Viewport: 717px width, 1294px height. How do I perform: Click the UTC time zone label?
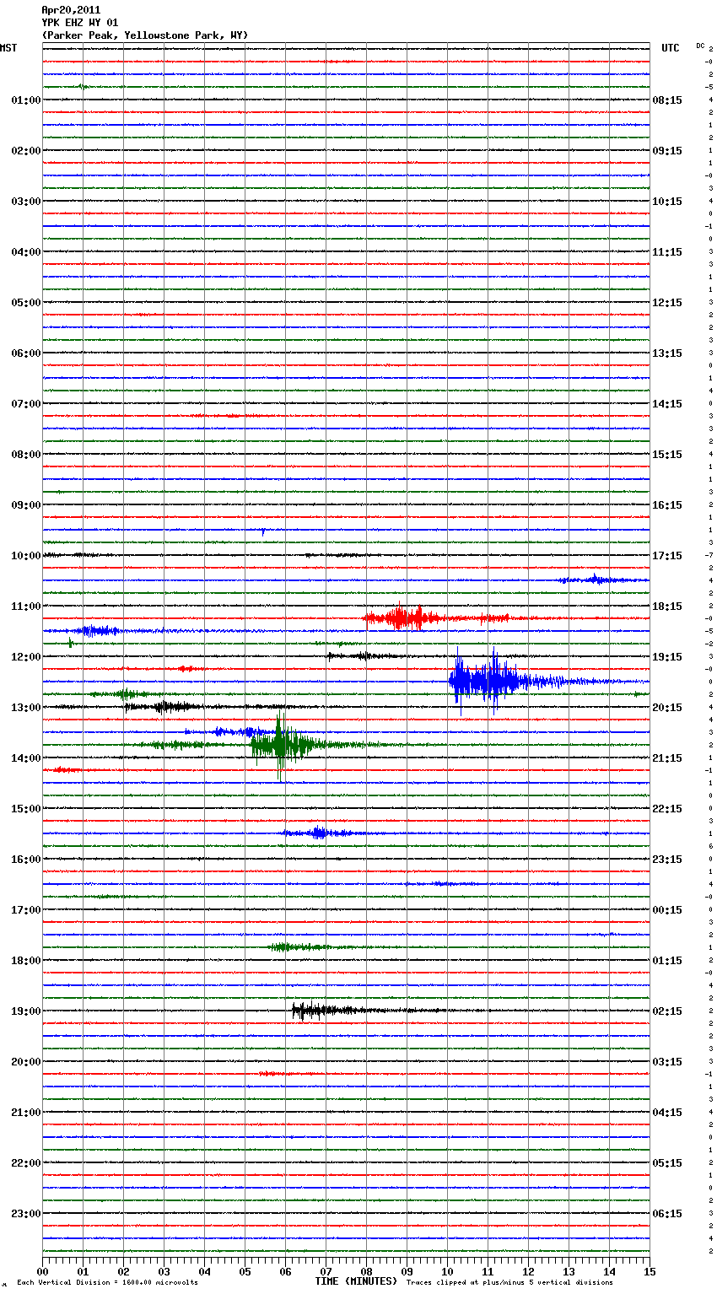[x=671, y=48]
